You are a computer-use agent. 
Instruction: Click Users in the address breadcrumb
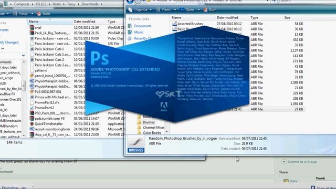tap(57, 4)
